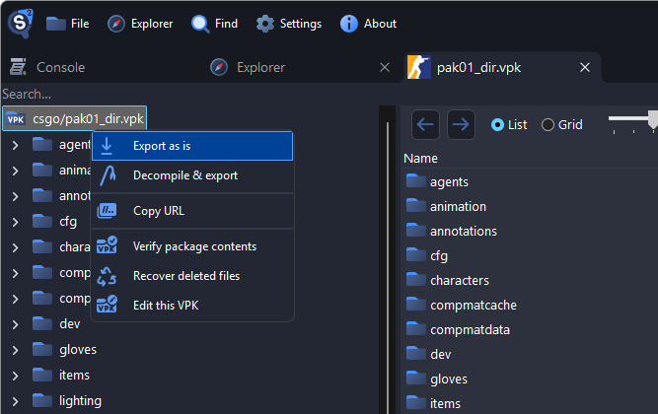
Task: Click the Verify package contents VPK icon
Action: click(107, 245)
